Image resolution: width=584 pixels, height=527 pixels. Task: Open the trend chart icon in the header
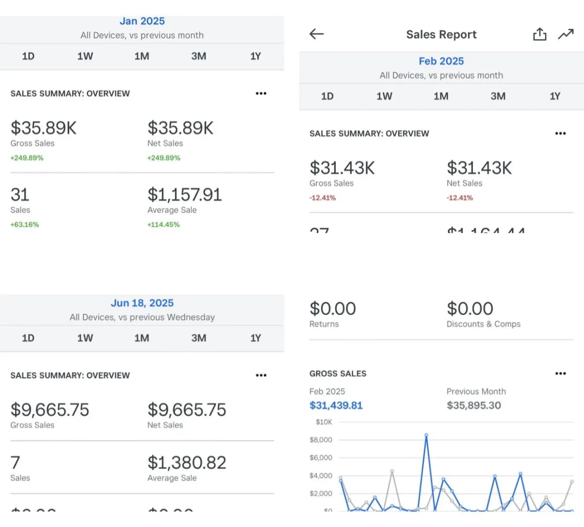566,34
